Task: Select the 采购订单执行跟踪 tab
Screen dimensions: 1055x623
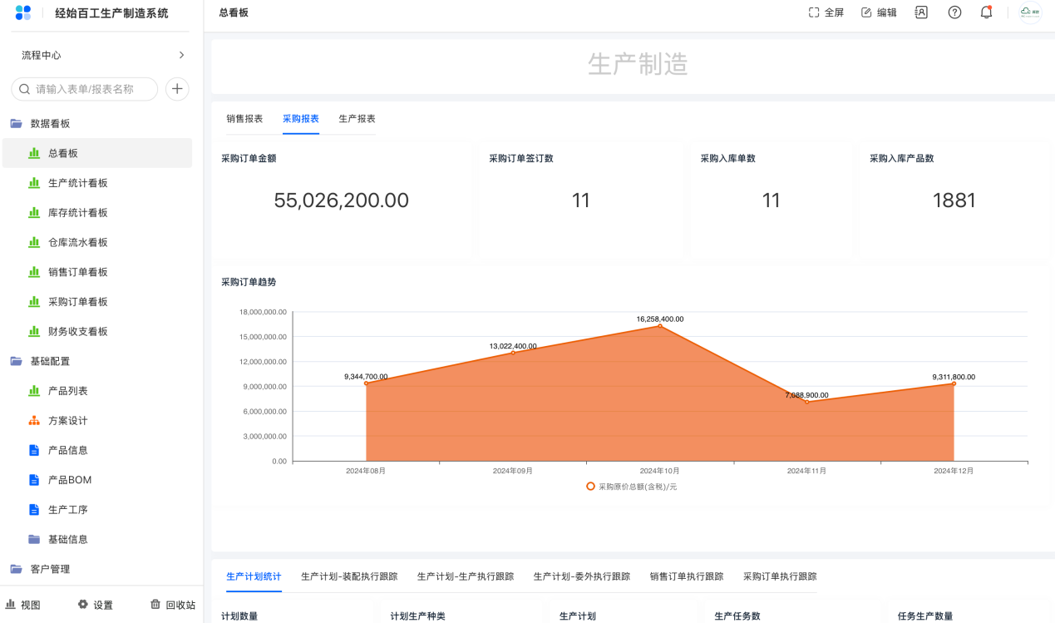Action: 780,576
